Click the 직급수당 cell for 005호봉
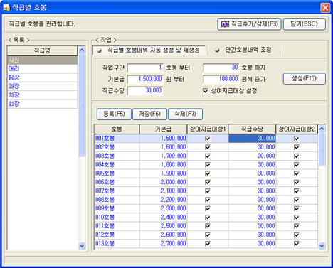The height and width of the screenshot is (268, 333). 252,173
